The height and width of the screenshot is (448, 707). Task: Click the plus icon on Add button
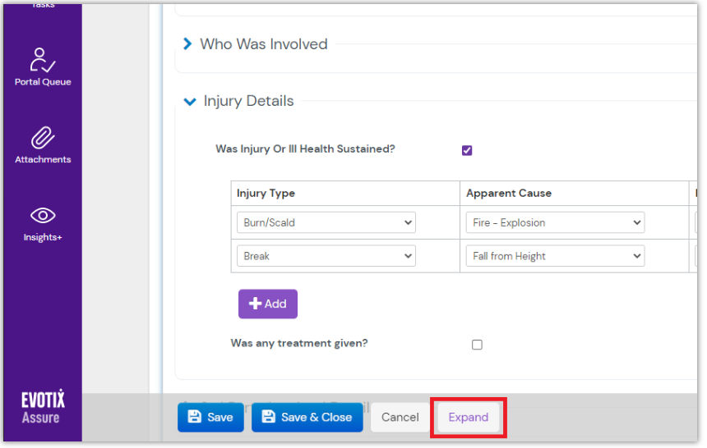click(x=255, y=304)
